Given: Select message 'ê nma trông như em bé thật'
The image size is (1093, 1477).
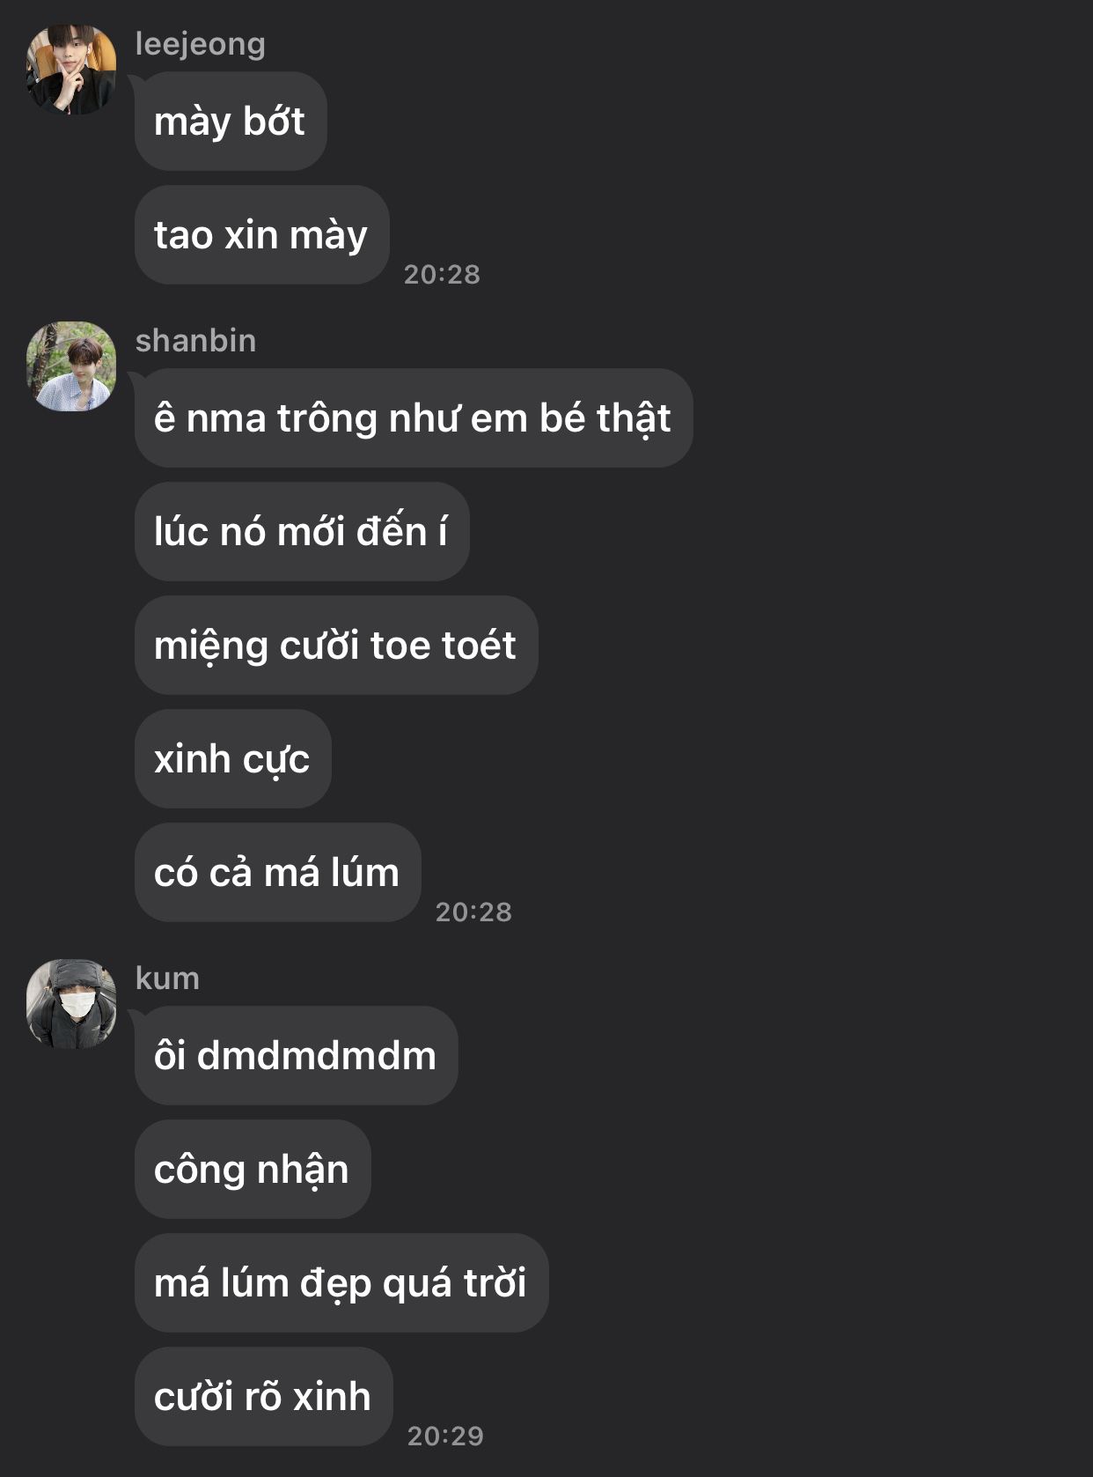Looking at the screenshot, I should pos(414,418).
